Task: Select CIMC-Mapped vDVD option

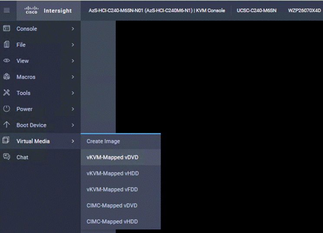Action: 121,206
